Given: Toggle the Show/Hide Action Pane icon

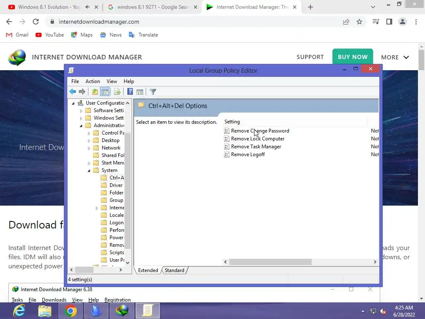Looking at the screenshot, I should (140, 92).
